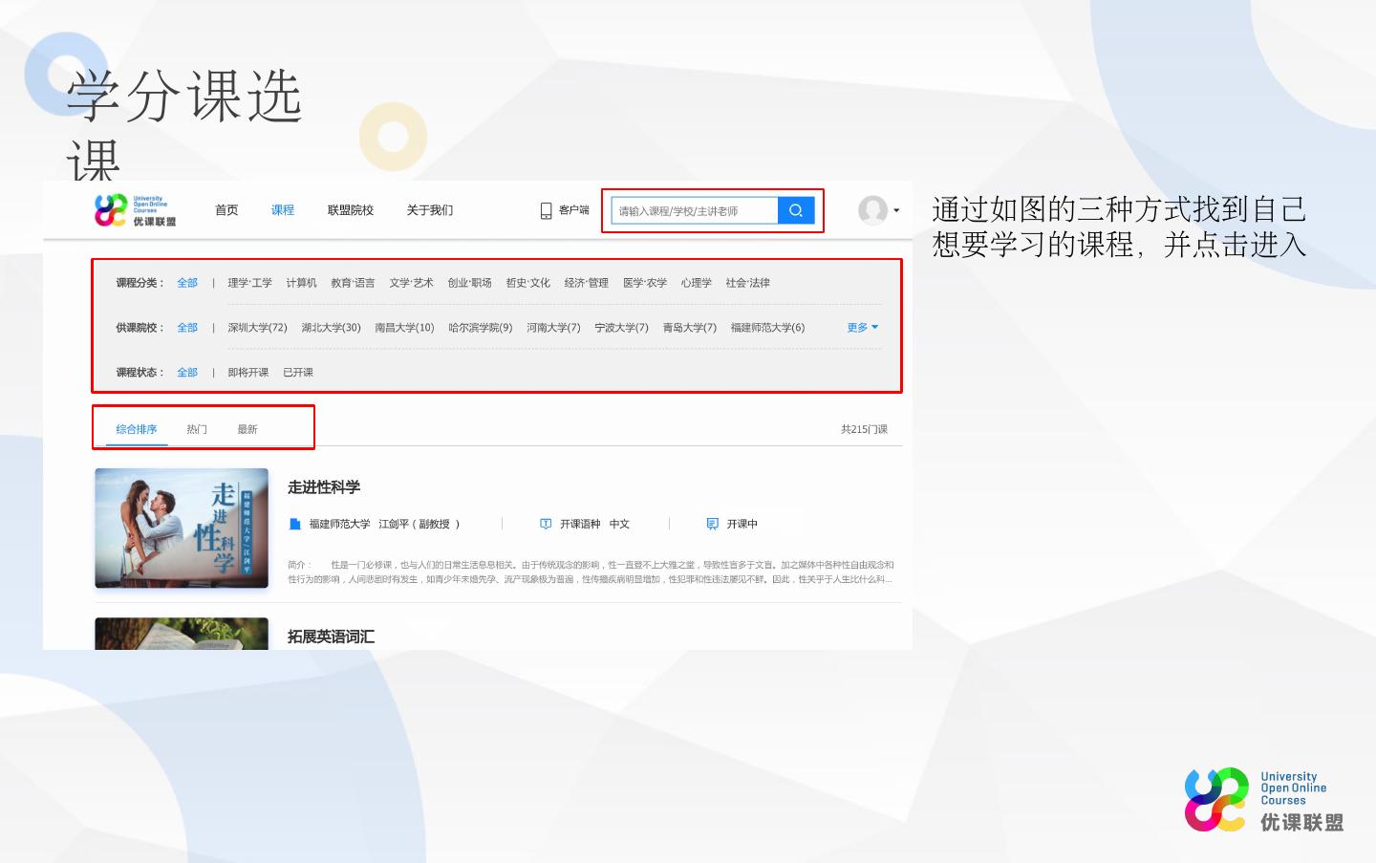Filter courses by 计算机 category
Screen dimensions: 1376x863
pos(301,283)
